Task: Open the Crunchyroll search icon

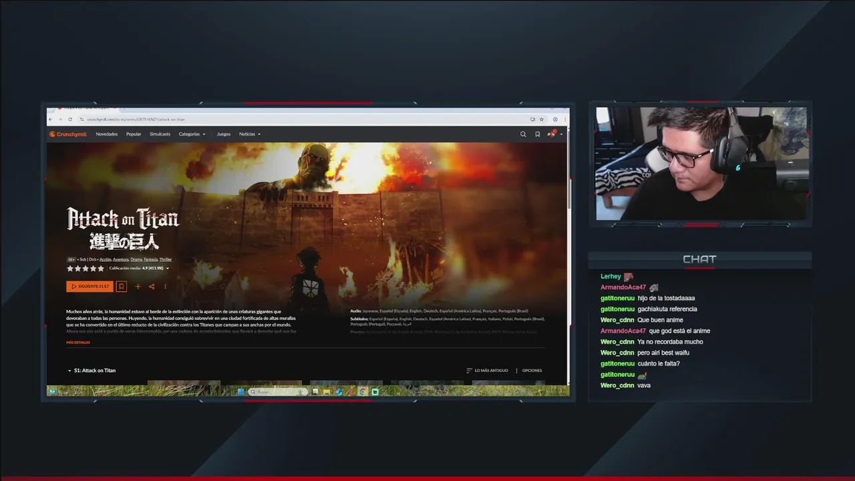Action: (x=523, y=134)
